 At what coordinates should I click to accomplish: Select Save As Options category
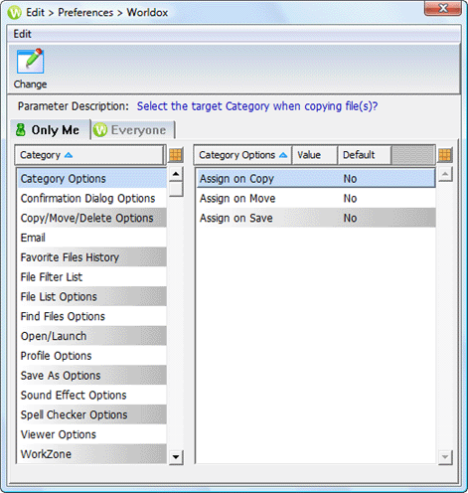coord(91,376)
